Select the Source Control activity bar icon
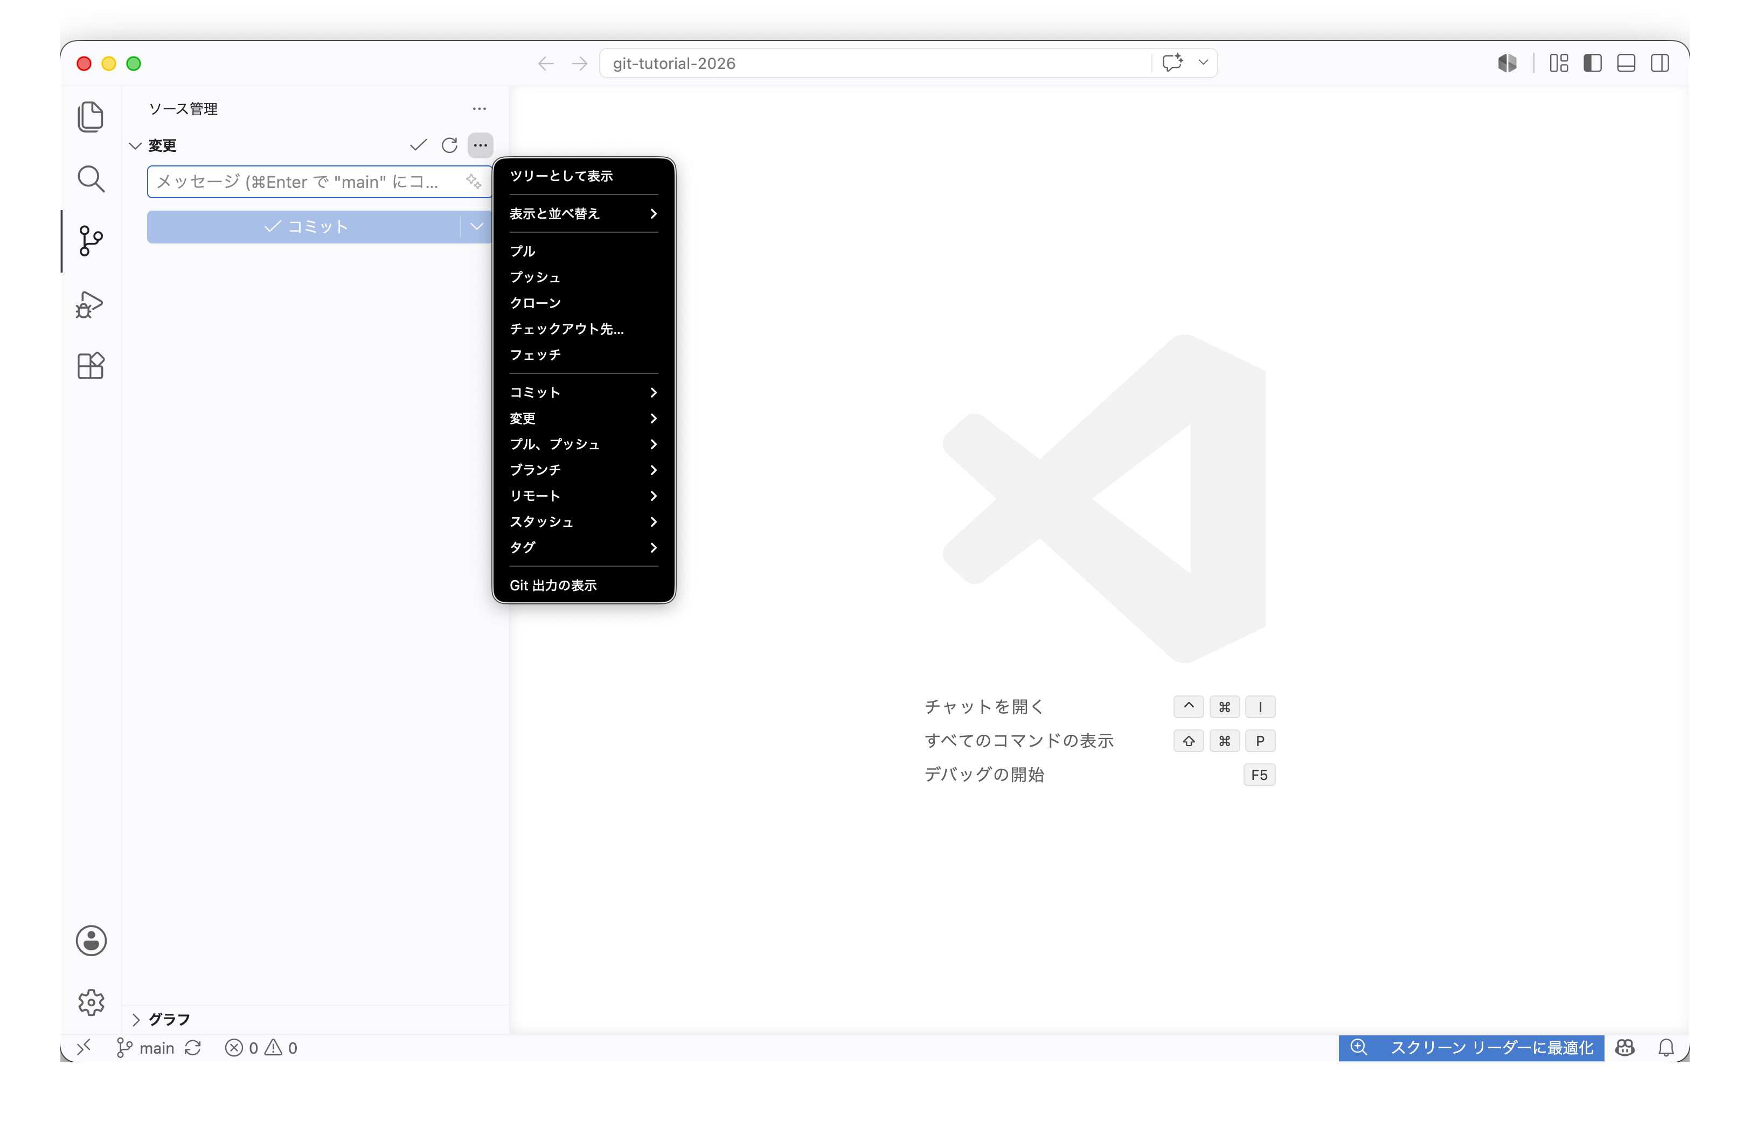 tap(91, 240)
